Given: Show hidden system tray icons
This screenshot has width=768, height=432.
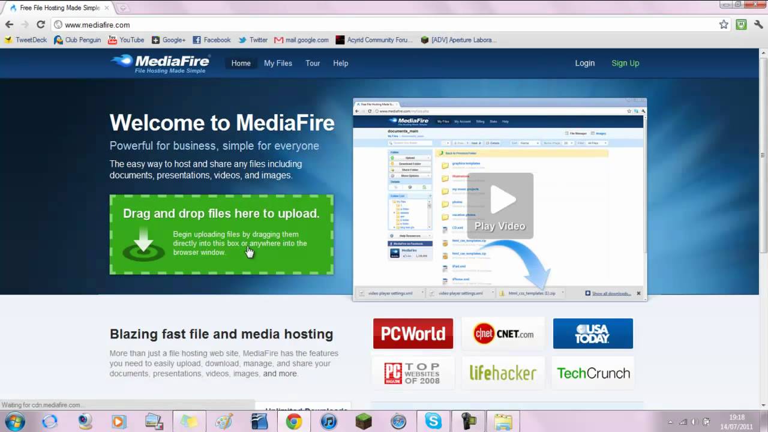Looking at the screenshot, I should [x=671, y=422].
